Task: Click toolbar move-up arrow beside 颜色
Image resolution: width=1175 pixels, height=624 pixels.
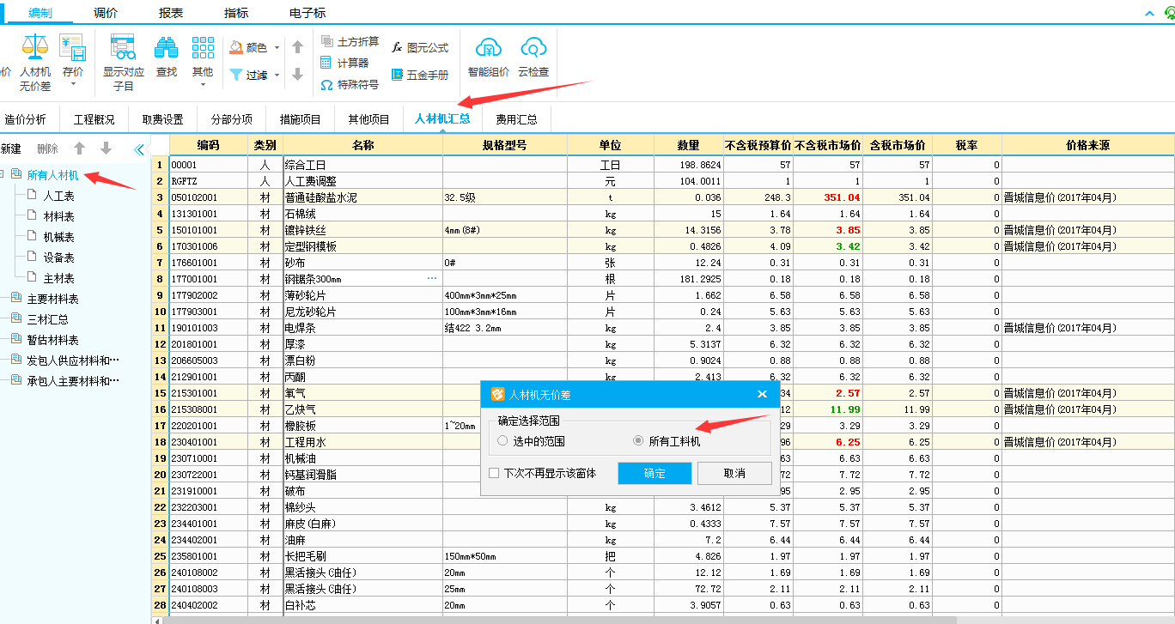Action: tap(297, 47)
